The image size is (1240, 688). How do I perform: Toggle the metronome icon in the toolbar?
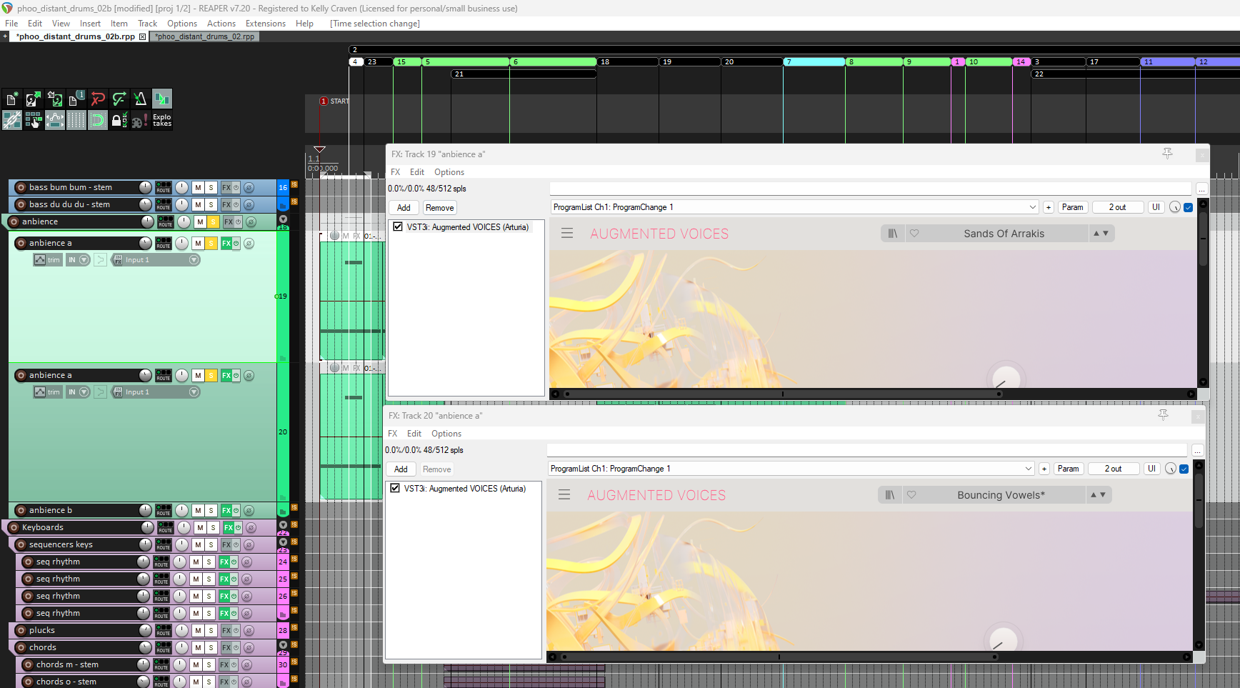coord(140,99)
